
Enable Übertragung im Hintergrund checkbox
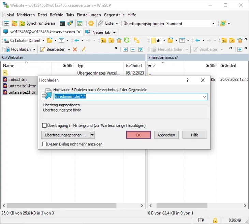tap(44, 125)
